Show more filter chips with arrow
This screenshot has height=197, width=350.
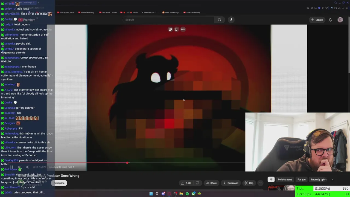pos(332,179)
